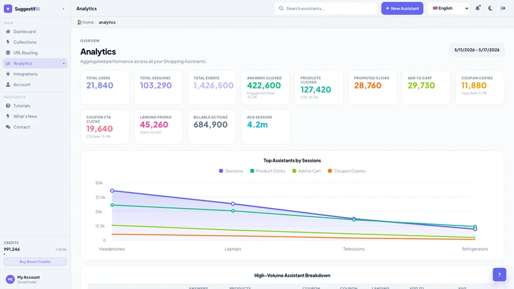Select Analytics in the sidebar
514x289 pixels.
coord(35,63)
